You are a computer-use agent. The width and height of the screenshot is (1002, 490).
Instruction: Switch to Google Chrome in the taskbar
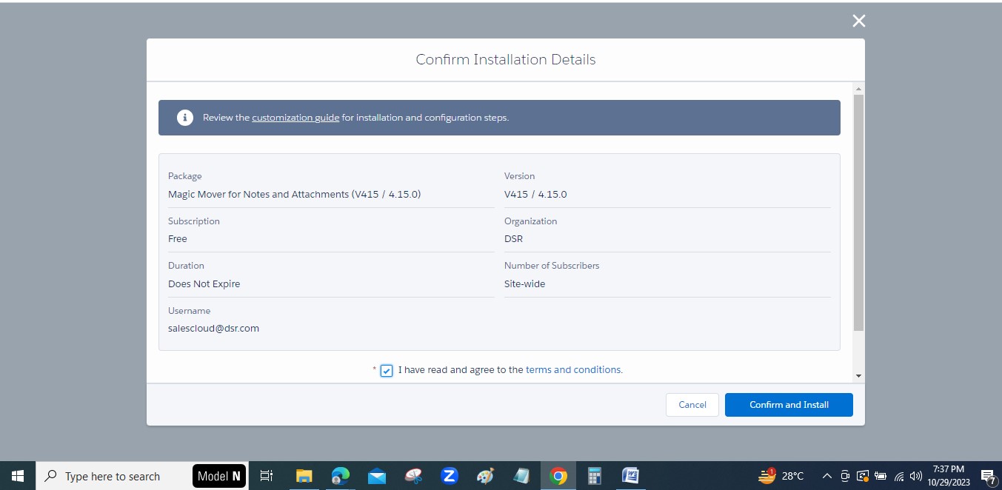(x=559, y=476)
